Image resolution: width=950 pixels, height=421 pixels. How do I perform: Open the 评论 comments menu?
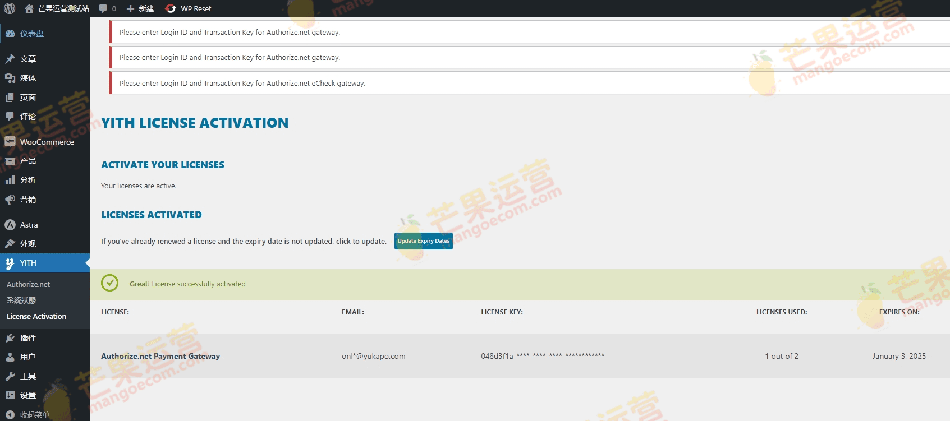(45, 117)
